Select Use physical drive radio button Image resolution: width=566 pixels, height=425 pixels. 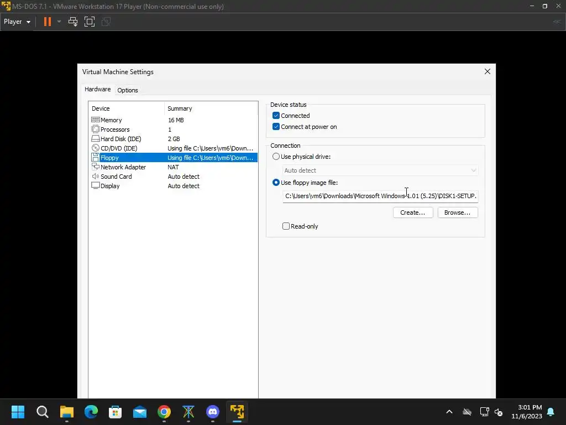[x=276, y=157]
